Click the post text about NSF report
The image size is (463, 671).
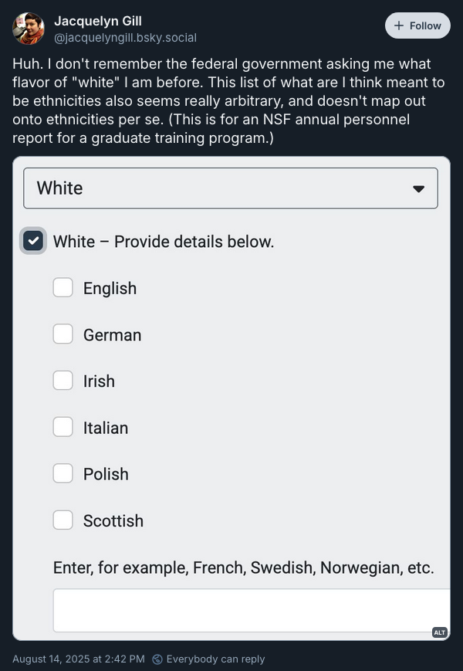click(x=228, y=100)
